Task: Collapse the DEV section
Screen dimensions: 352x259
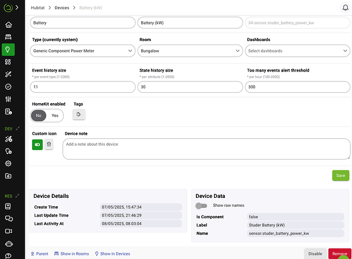Action: 18,128
